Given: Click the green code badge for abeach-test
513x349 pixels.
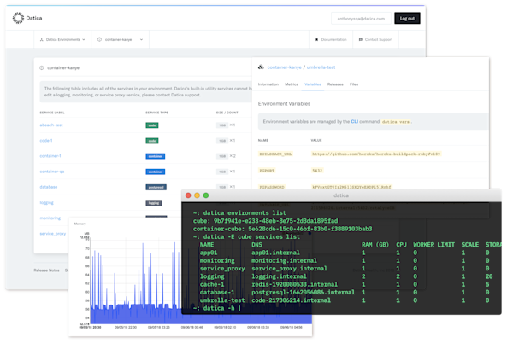Looking at the screenshot, I should click(x=152, y=125).
